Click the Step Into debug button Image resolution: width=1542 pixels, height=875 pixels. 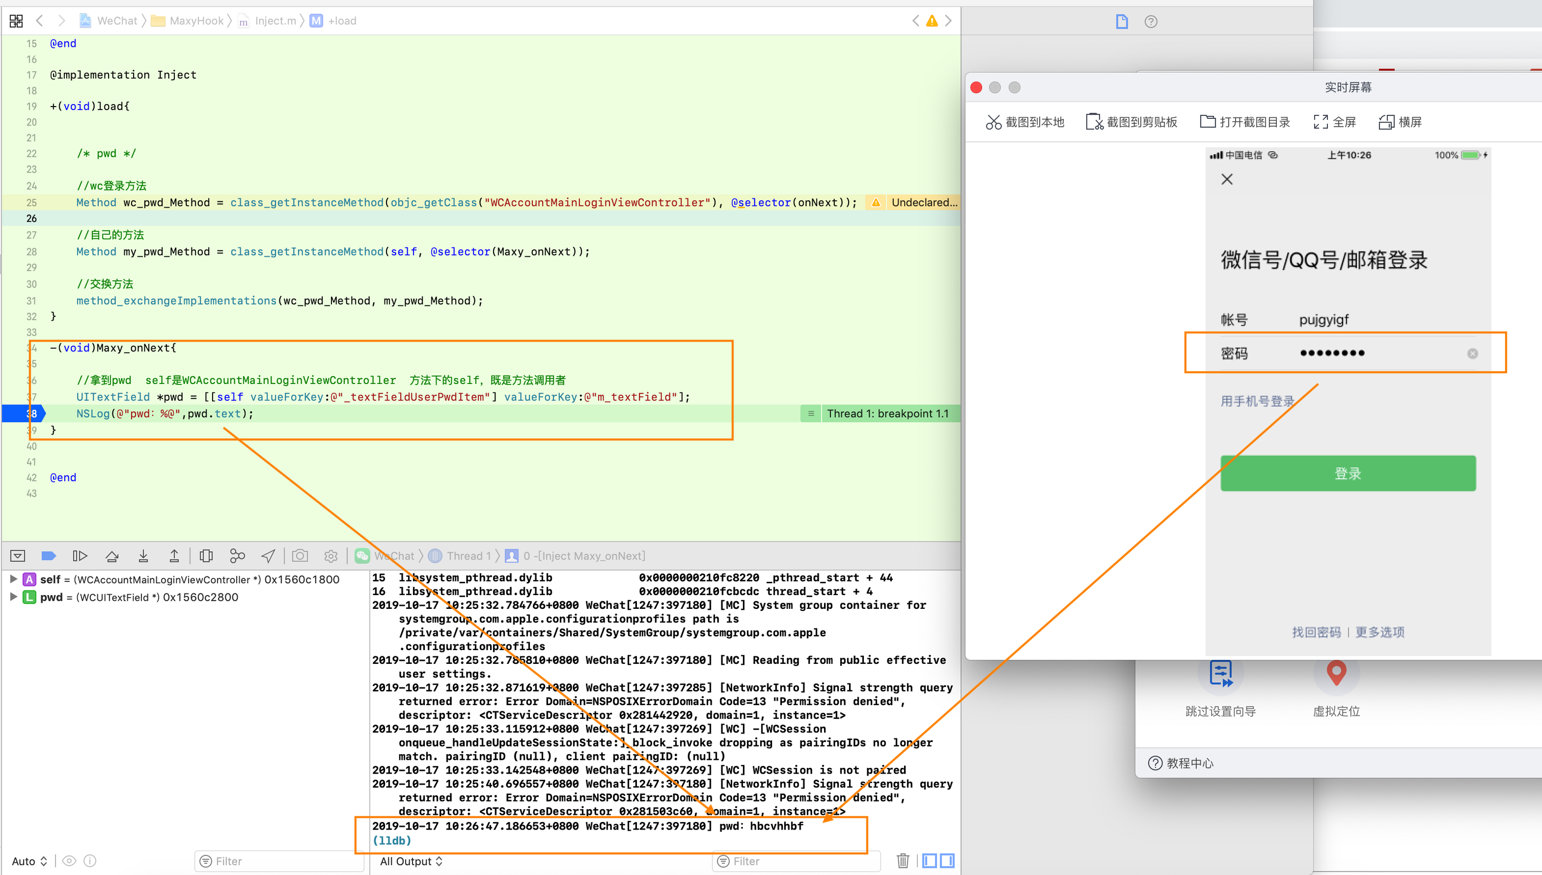(x=143, y=556)
